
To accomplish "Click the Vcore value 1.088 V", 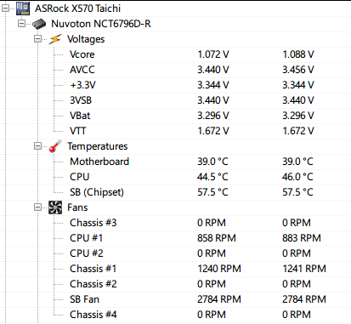I will pyautogui.click(x=298, y=54).
